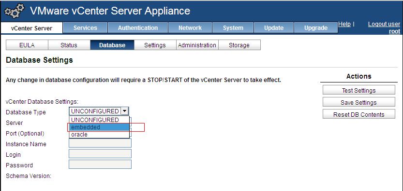Select the System tab
Image resolution: width=403 pixels, height=191 pixels.
point(233,27)
